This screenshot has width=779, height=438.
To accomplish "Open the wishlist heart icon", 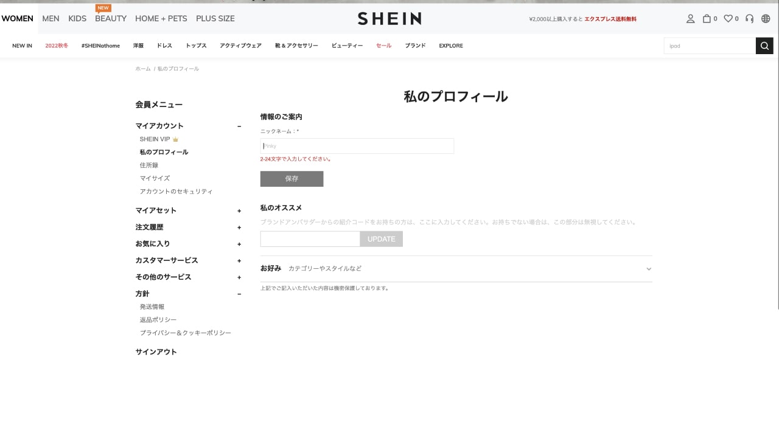I will 728,19.
